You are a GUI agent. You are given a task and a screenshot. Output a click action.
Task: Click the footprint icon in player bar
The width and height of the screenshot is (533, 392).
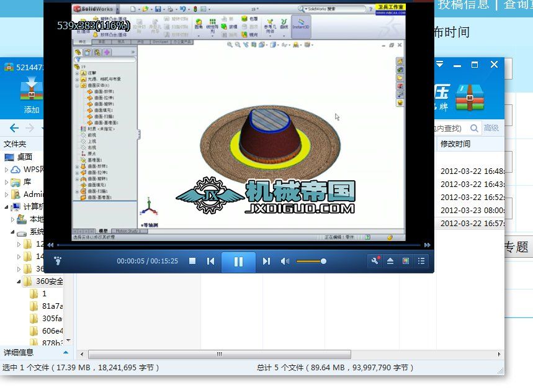tap(58, 261)
